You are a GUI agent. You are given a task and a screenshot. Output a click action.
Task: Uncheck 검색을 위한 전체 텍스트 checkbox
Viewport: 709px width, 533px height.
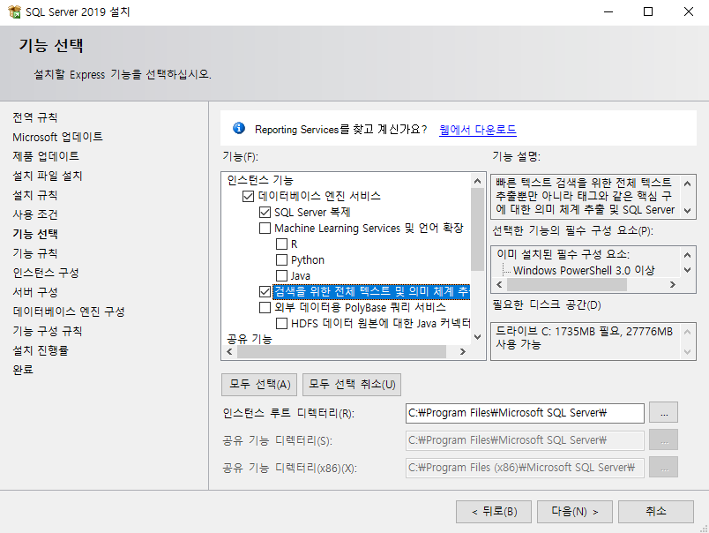(265, 291)
